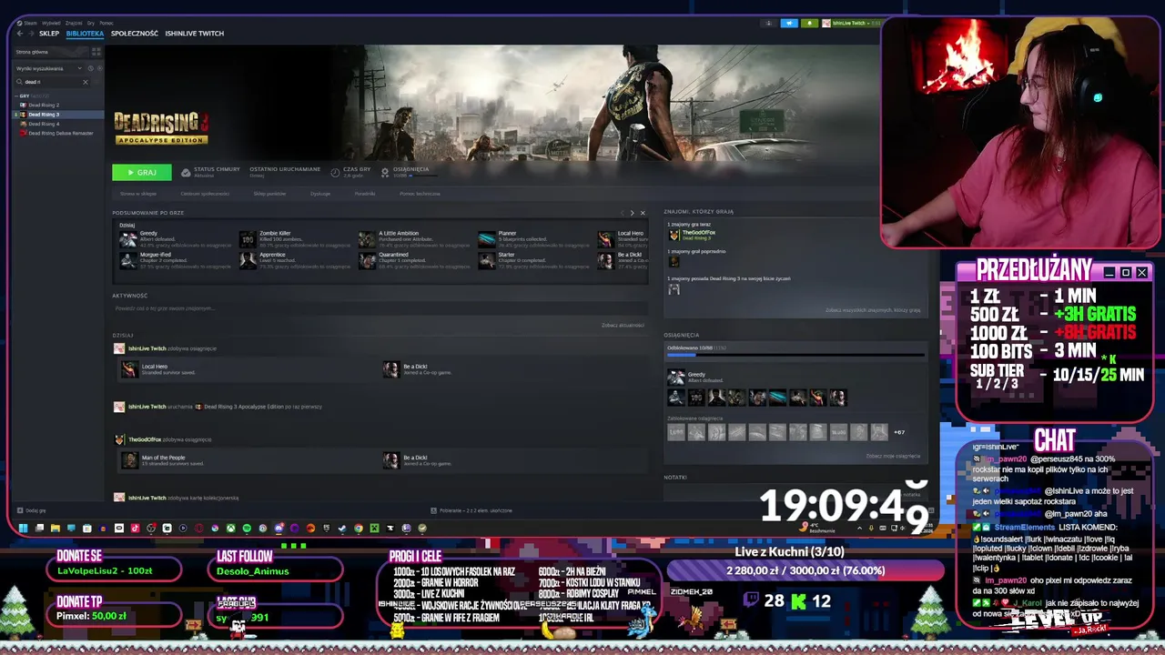Viewport: 1165px width, 655px height.
Task: Open the Sklep punktów link
Action: pyautogui.click(x=269, y=194)
